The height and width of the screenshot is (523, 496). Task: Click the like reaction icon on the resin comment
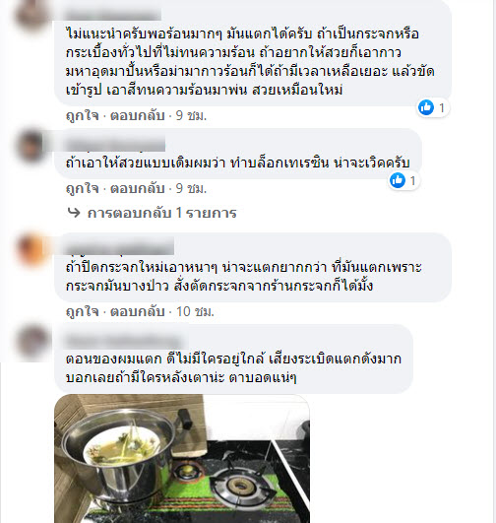coord(398,180)
